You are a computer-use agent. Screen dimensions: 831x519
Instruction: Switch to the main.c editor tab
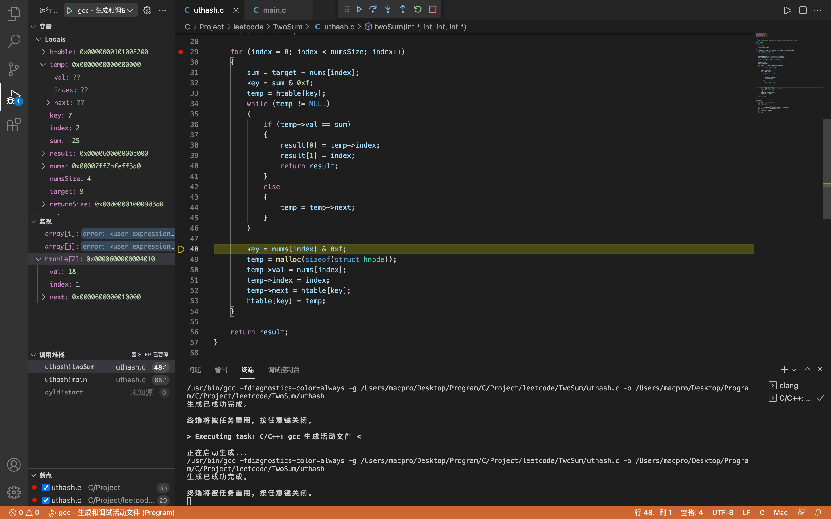[x=274, y=10]
